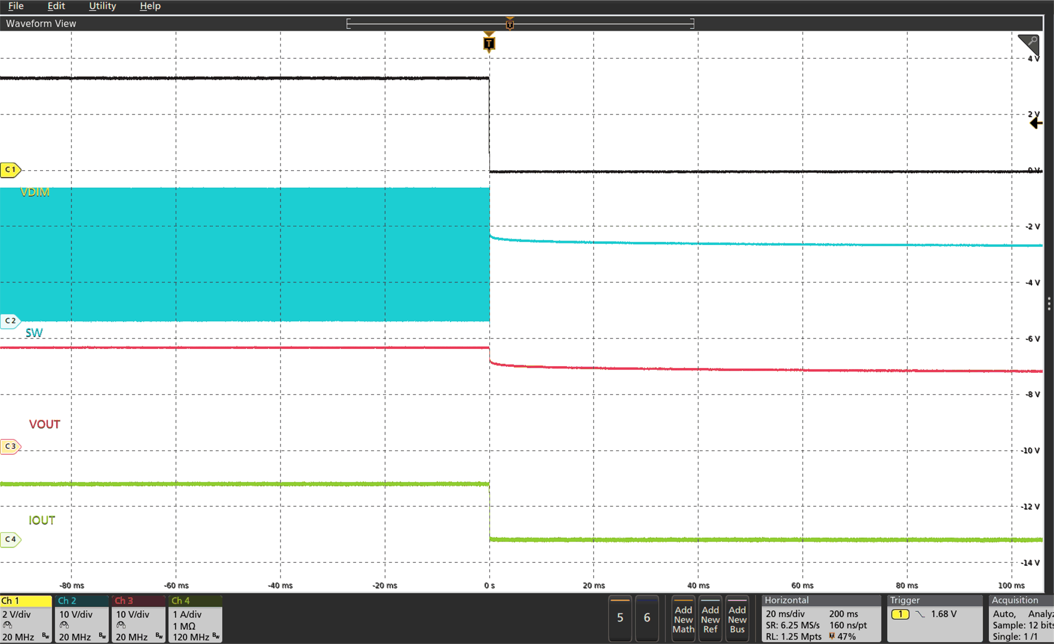Open the Horizontal settings badge
This screenshot has height=644, width=1054.
tap(821, 619)
